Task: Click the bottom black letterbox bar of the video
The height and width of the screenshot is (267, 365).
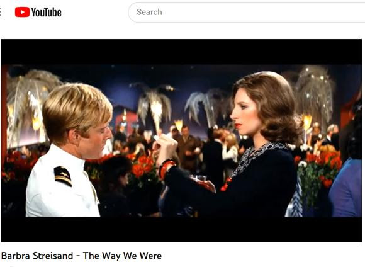Action: pyautogui.click(x=181, y=229)
